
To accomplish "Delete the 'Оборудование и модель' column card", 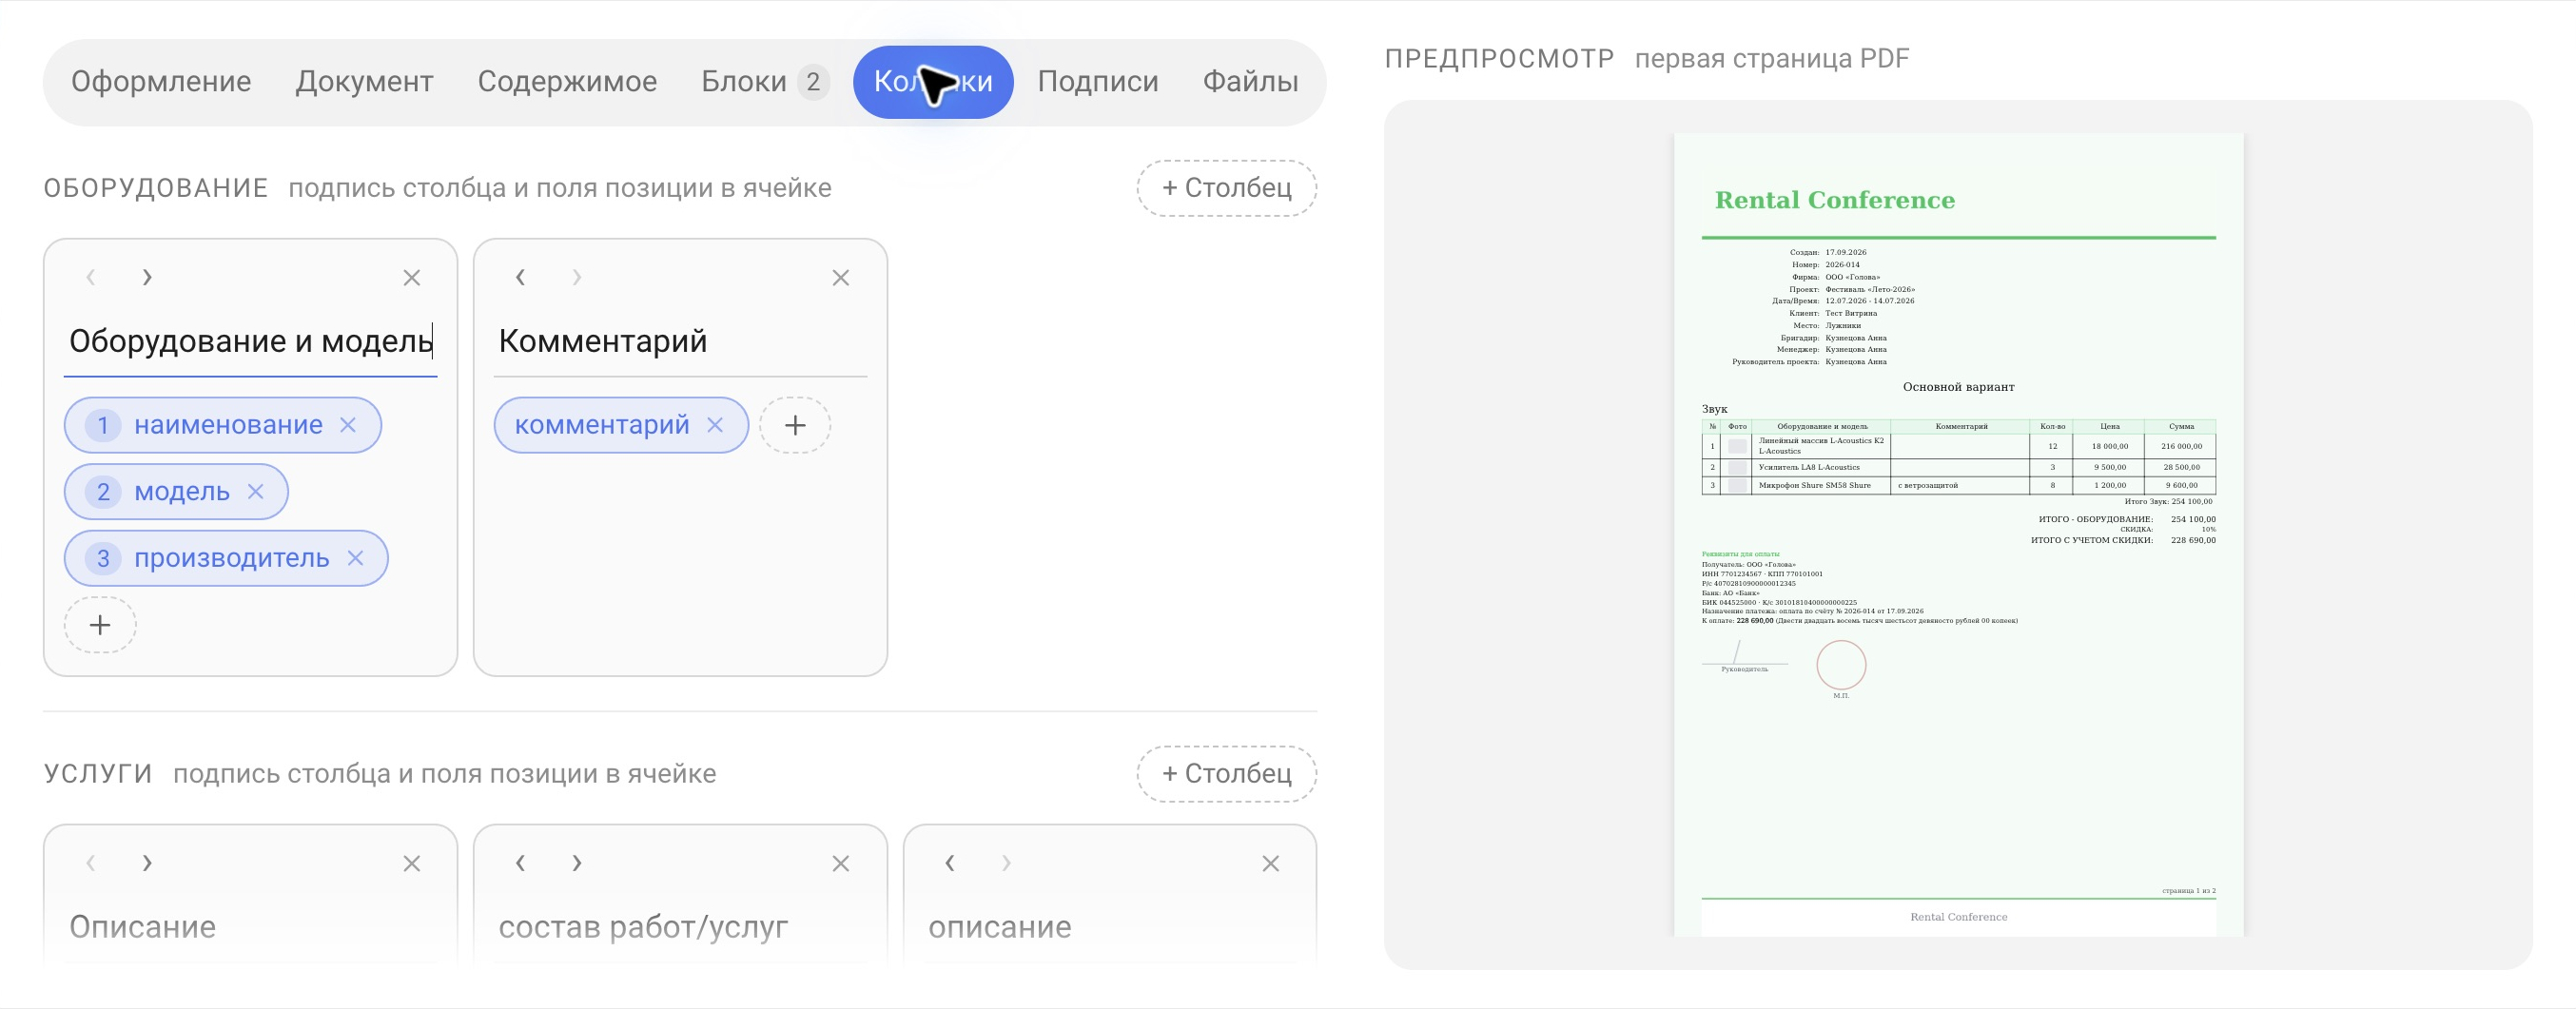I will click(411, 278).
